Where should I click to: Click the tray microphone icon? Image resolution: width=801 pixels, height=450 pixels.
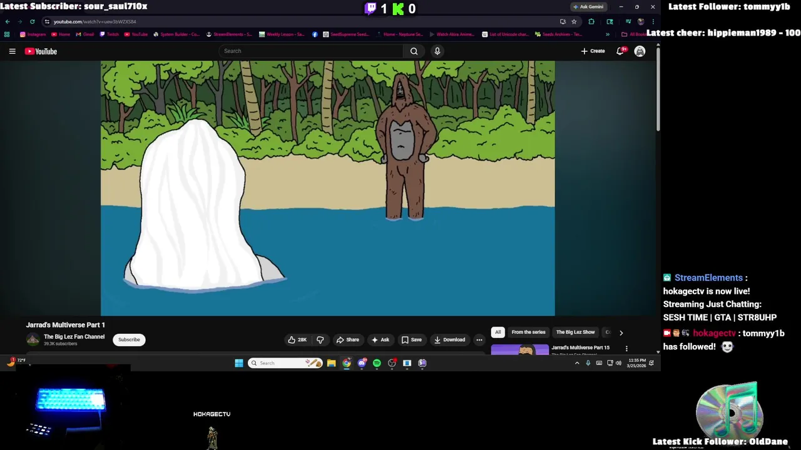point(588,363)
